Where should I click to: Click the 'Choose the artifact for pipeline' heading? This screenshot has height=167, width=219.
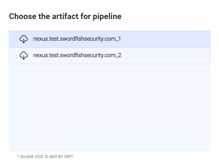coord(65,16)
